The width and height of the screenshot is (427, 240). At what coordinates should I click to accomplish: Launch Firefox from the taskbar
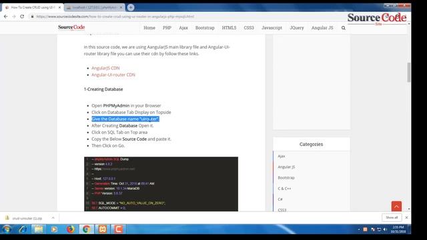[71, 229]
